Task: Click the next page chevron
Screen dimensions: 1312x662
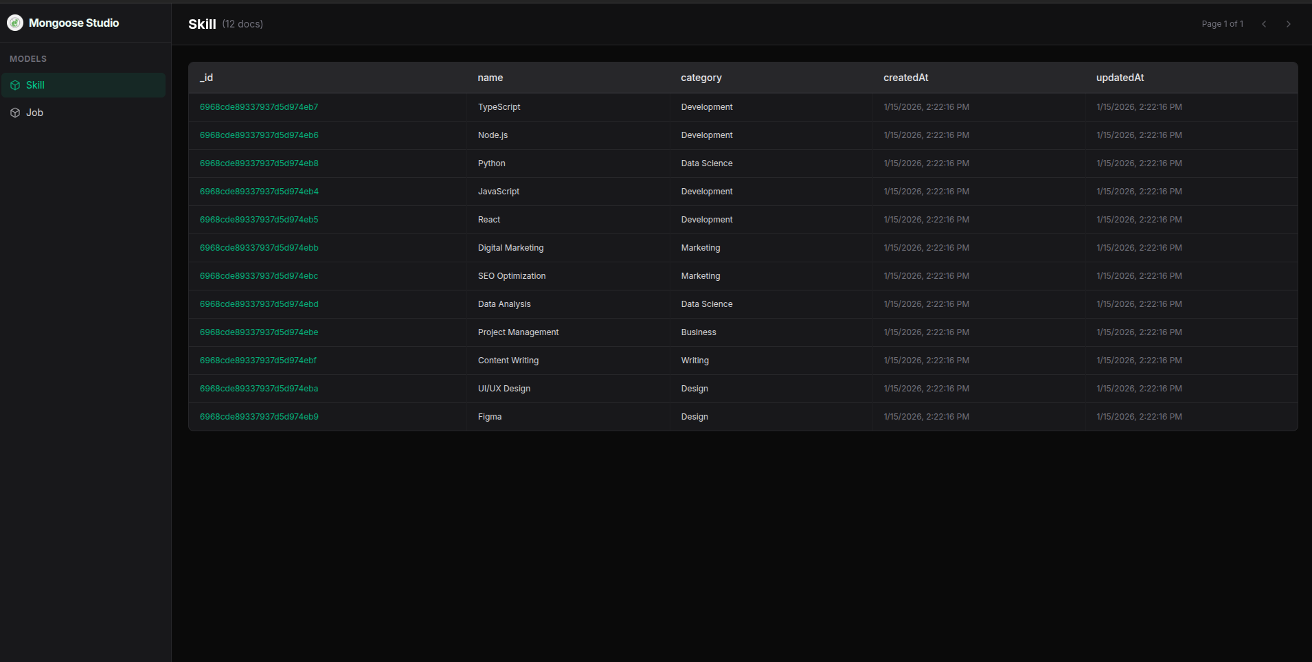Action: [x=1289, y=23]
